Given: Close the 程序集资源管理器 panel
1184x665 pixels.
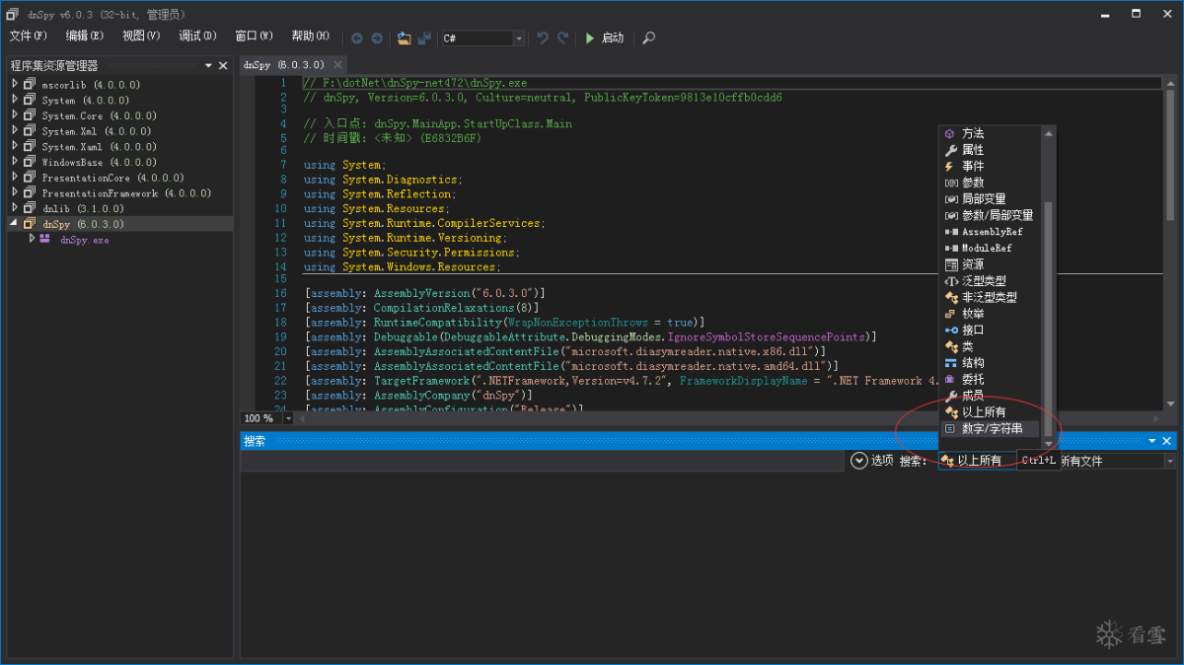Looking at the screenshot, I should pyautogui.click(x=223, y=66).
